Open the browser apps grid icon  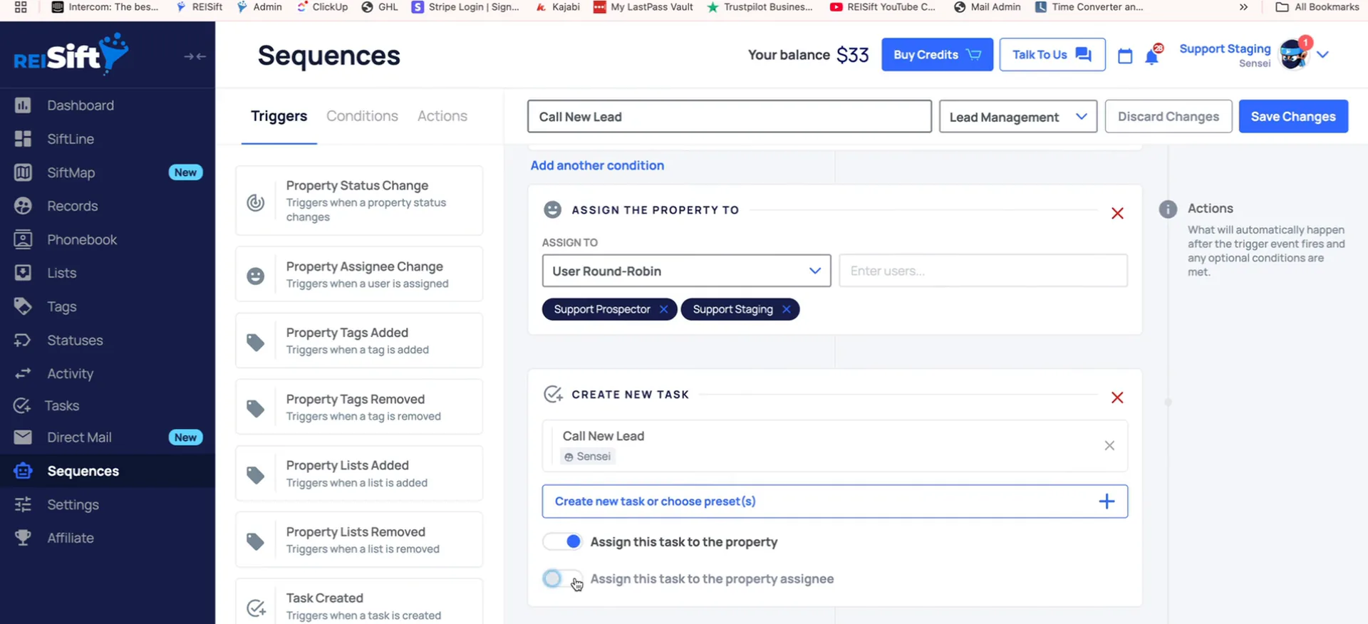pyautogui.click(x=21, y=7)
